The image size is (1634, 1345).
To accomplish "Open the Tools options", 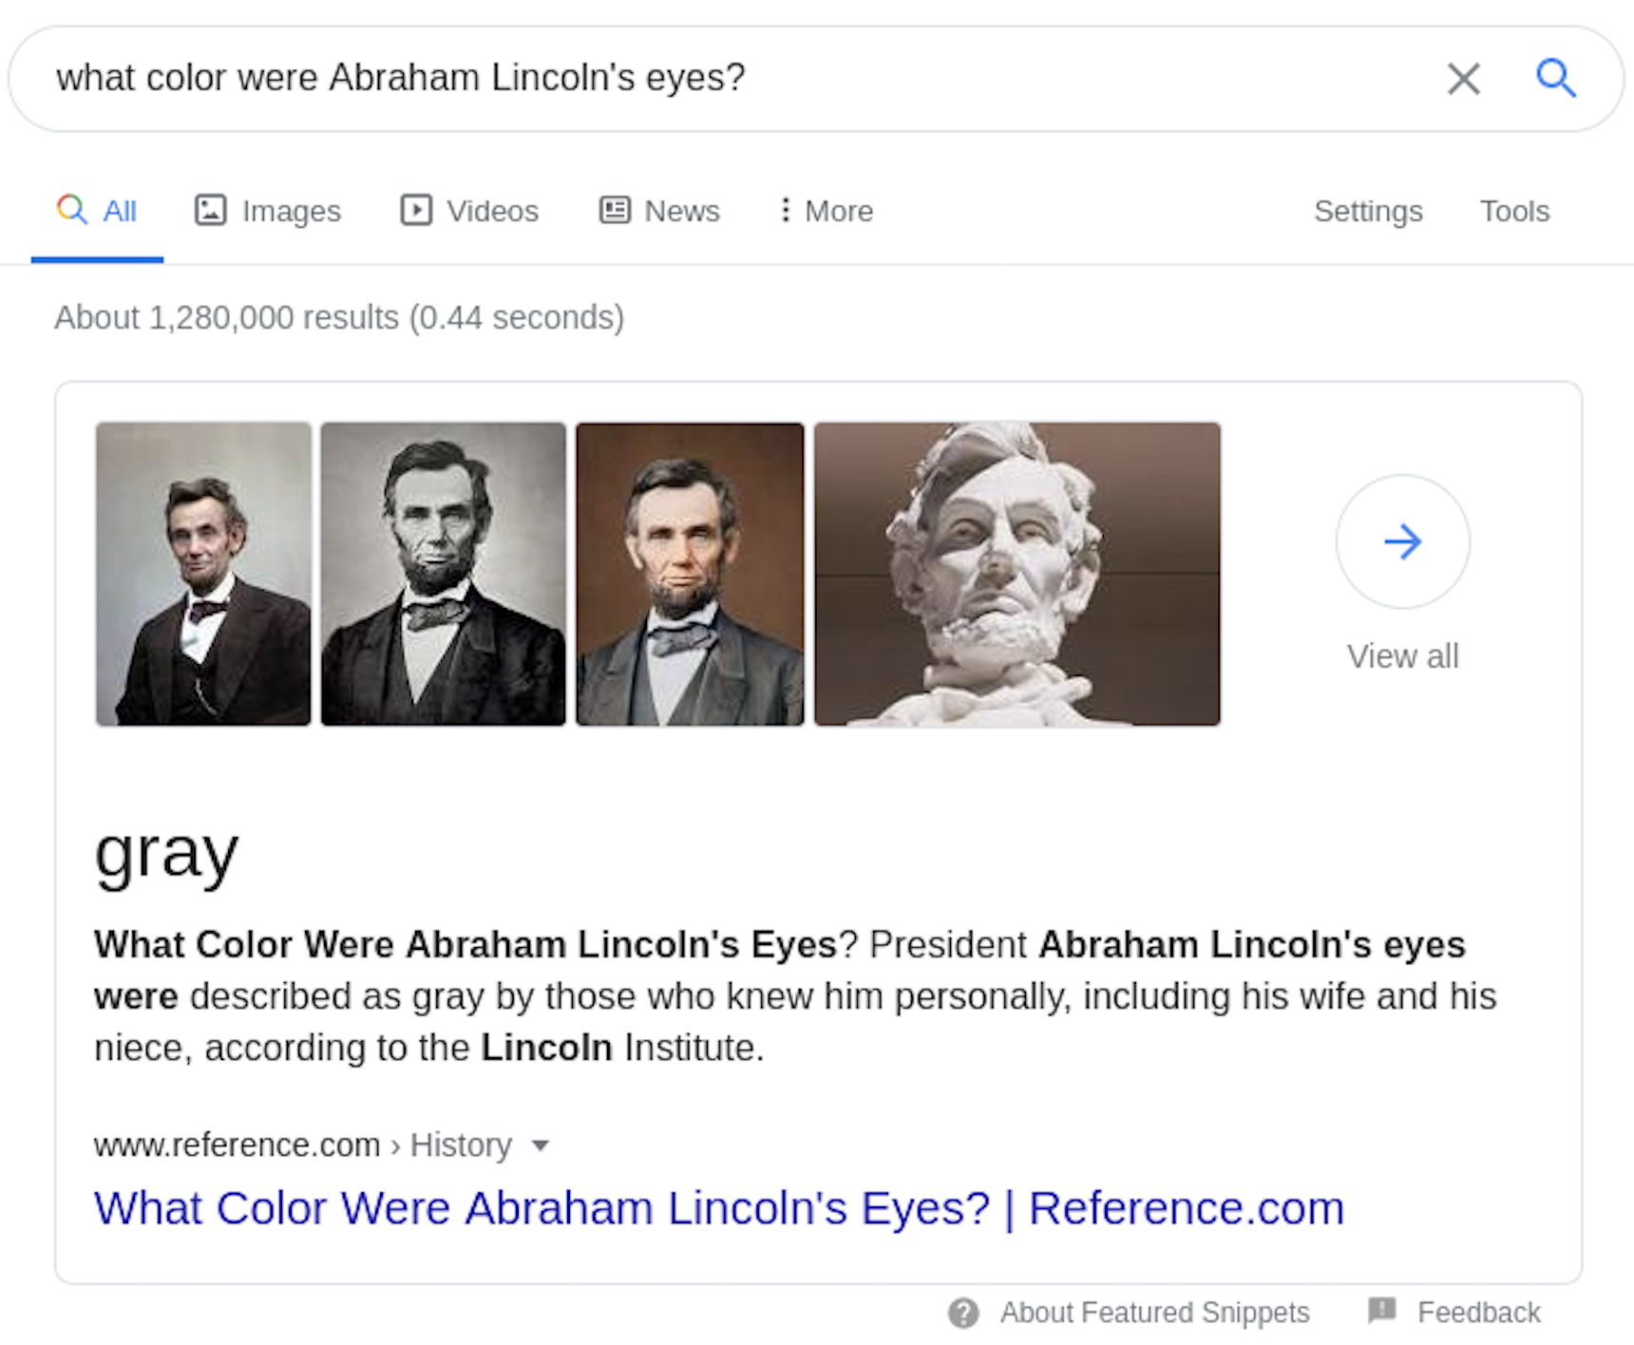I will tap(1514, 211).
